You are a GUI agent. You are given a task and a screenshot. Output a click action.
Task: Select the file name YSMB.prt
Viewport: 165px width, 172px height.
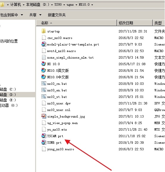tap(54, 143)
